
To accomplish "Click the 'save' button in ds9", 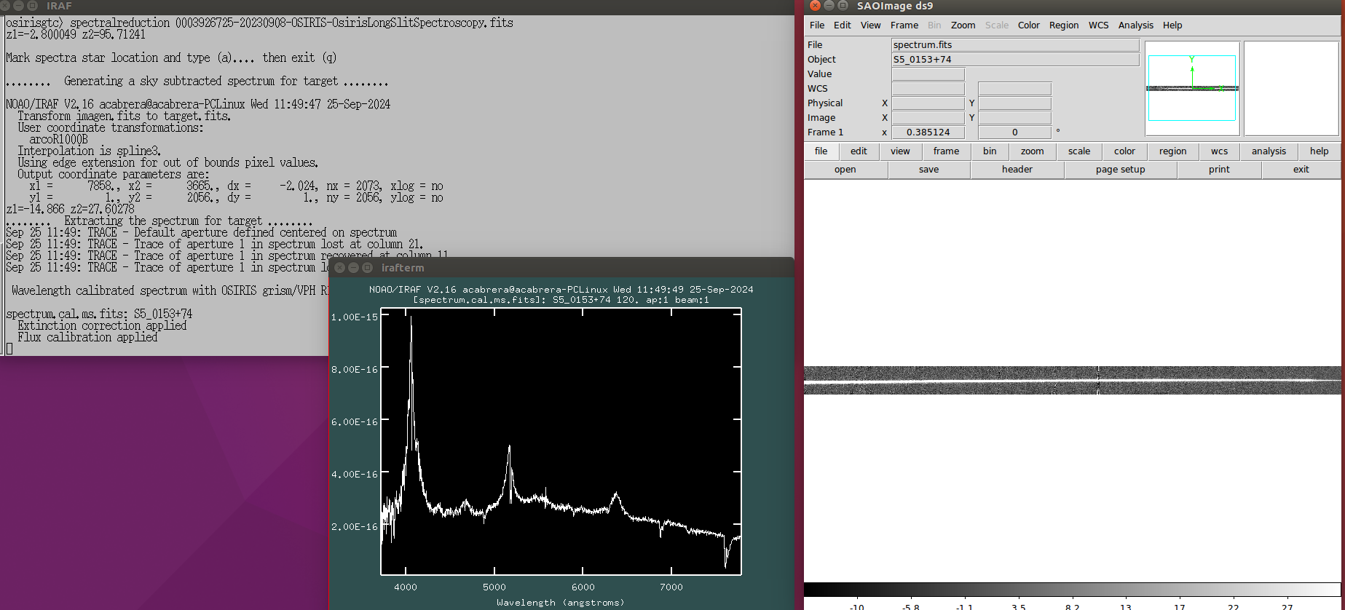I will tap(928, 170).
